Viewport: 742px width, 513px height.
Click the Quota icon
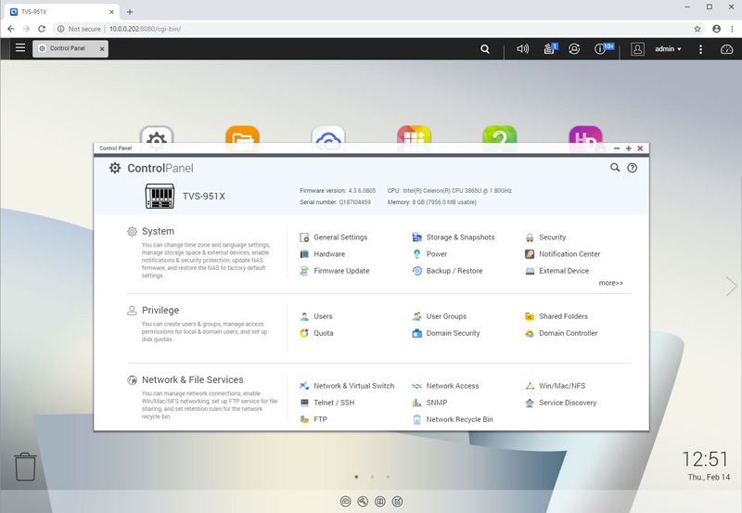[304, 333]
